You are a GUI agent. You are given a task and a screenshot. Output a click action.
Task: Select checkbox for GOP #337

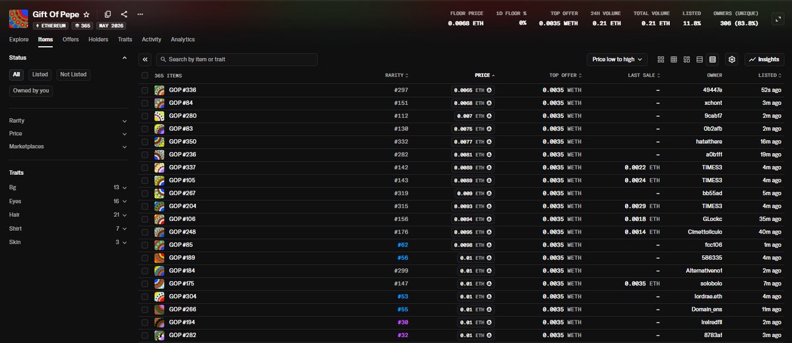[145, 167]
